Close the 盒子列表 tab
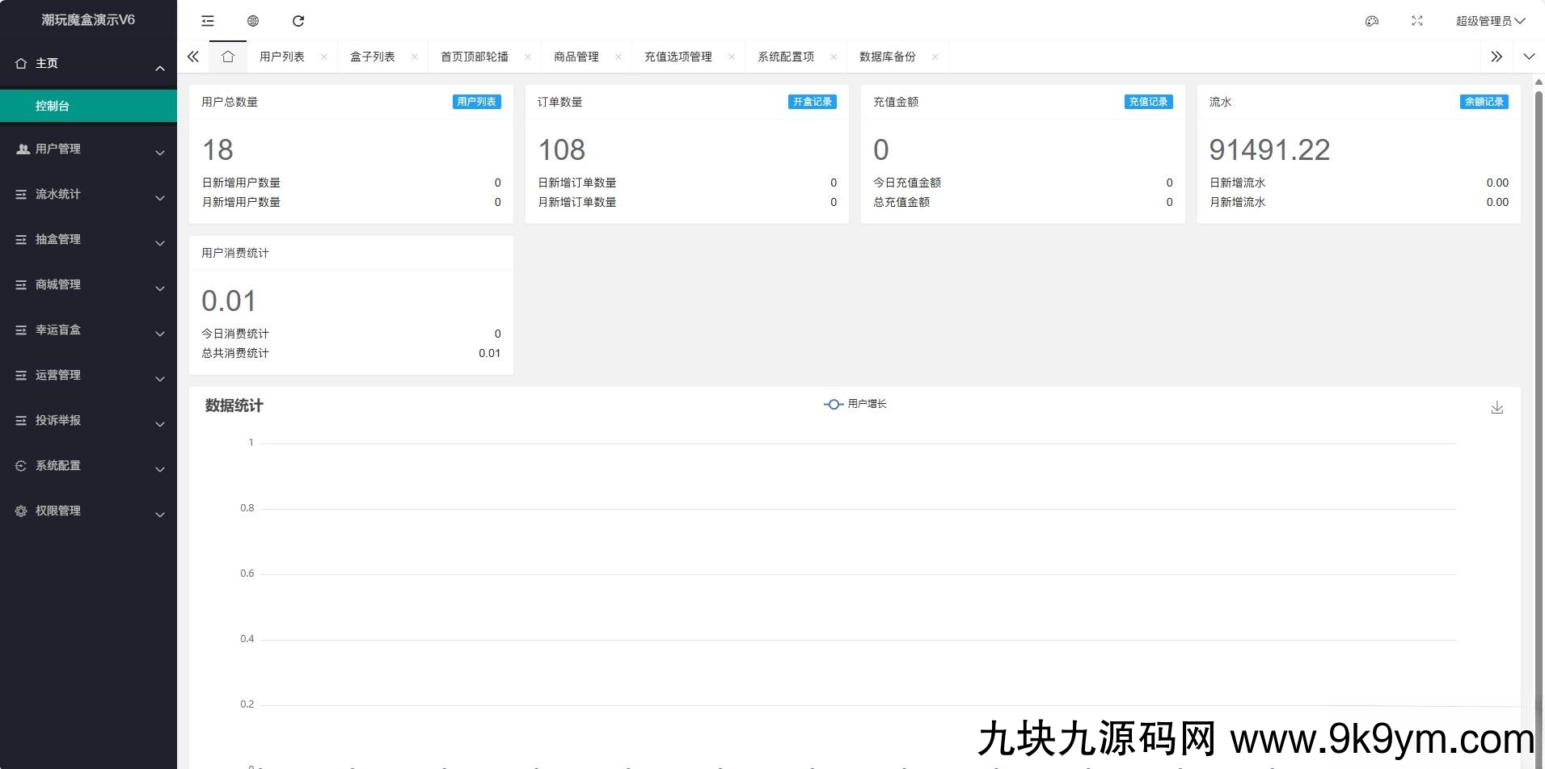This screenshot has height=769, width=1545. pos(415,57)
